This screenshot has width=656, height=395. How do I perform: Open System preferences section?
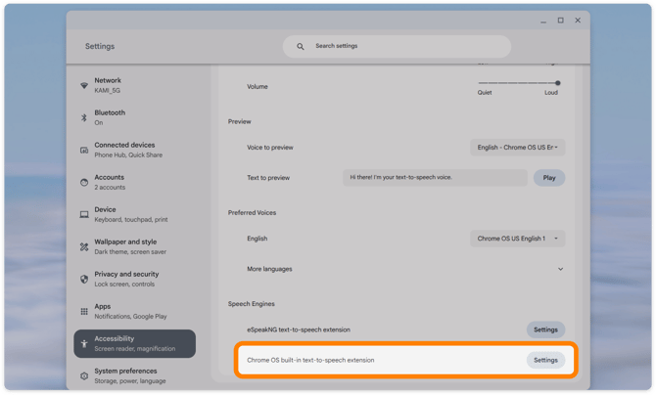[x=135, y=375]
